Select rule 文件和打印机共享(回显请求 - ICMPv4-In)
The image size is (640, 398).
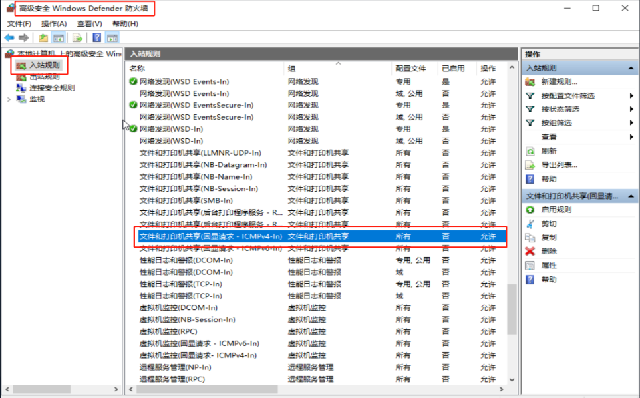tap(322, 236)
